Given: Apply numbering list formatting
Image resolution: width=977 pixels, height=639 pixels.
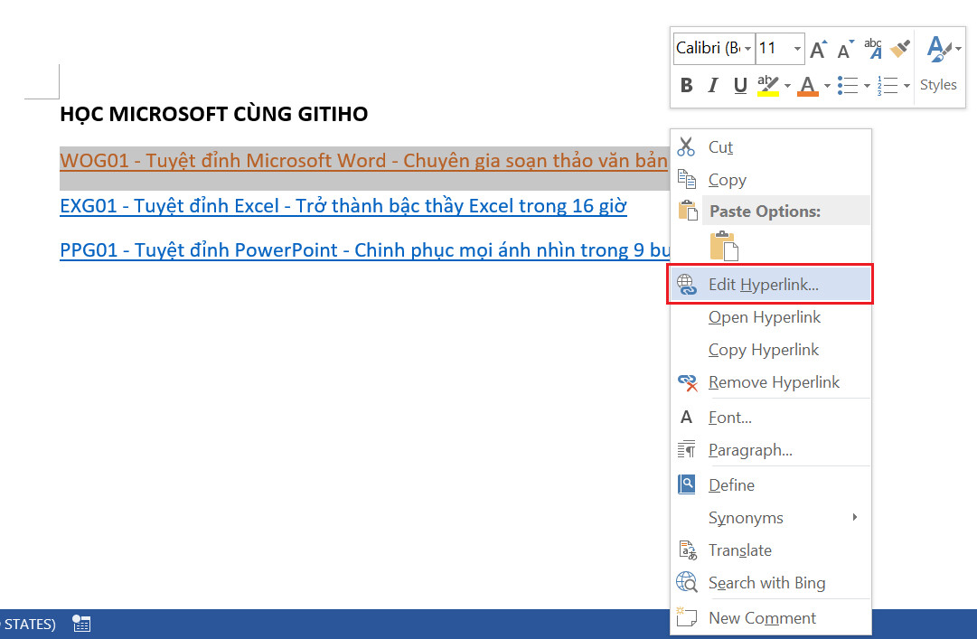Looking at the screenshot, I should [x=888, y=85].
